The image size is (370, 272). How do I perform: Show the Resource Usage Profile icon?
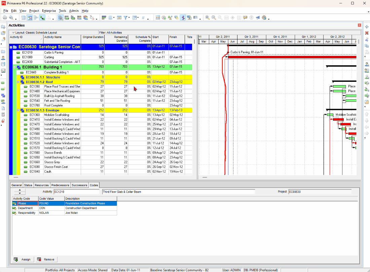tap(85, 18)
